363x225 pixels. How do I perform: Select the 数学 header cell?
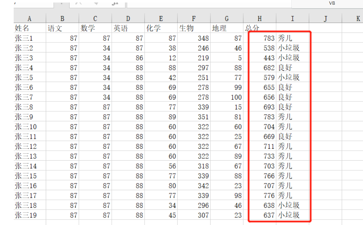click(x=95, y=28)
